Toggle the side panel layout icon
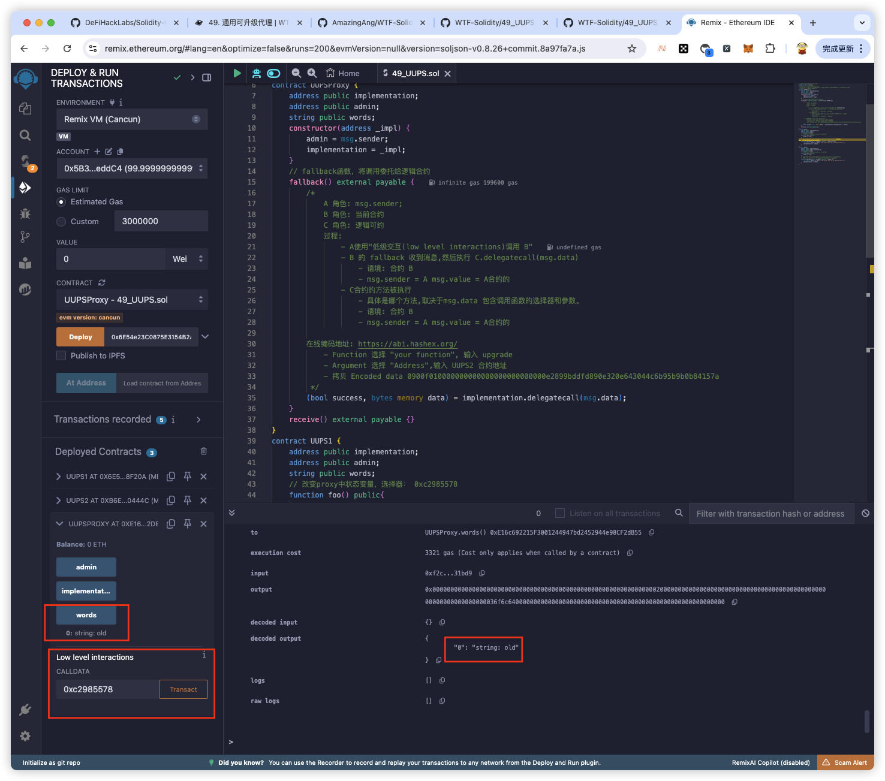Screen dimensions: 885x781 pos(207,77)
